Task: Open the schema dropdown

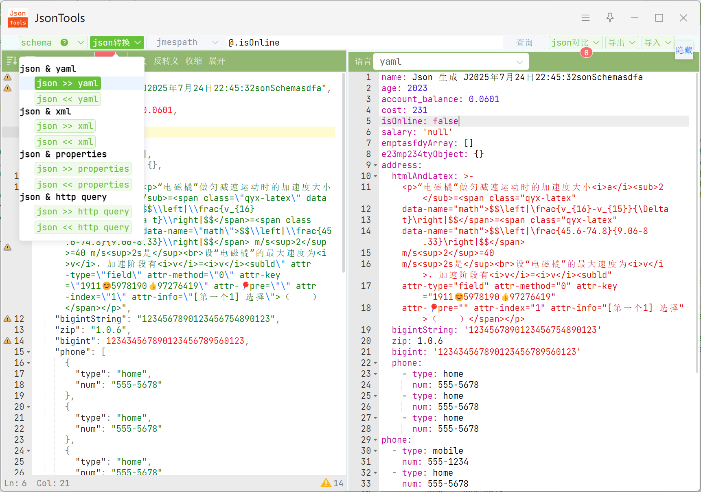Action: coord(53,42)
